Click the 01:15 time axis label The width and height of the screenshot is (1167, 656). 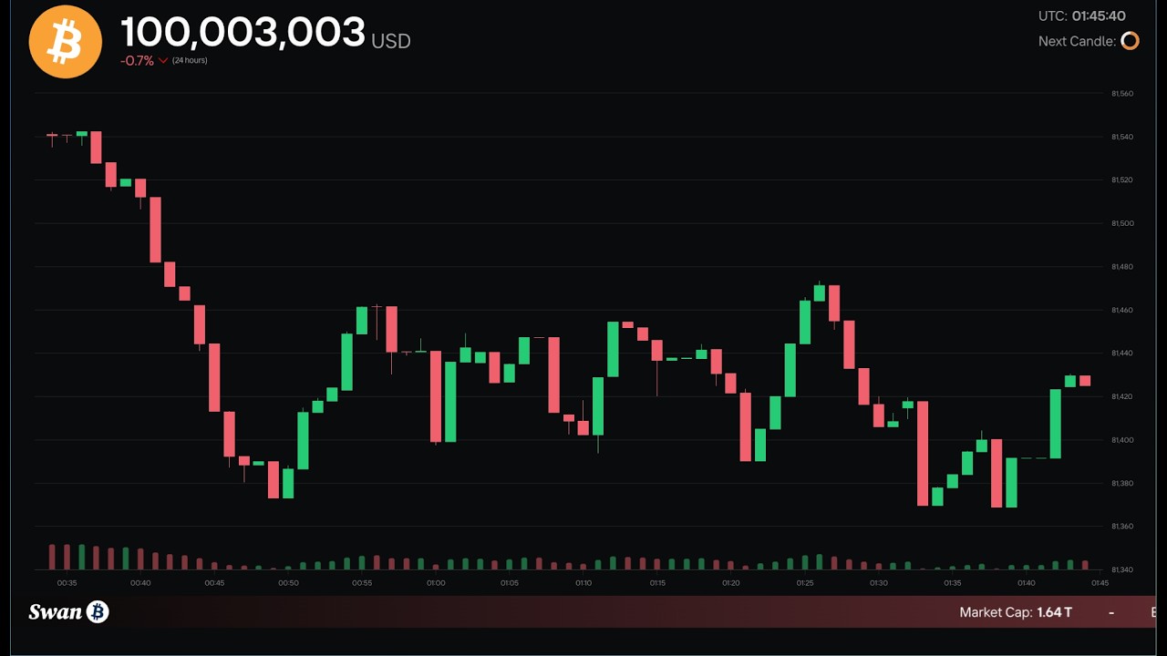[x=657, y=583]
